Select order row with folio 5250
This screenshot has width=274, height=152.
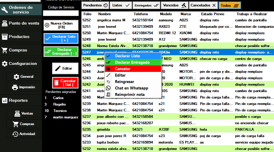point(178,33)
